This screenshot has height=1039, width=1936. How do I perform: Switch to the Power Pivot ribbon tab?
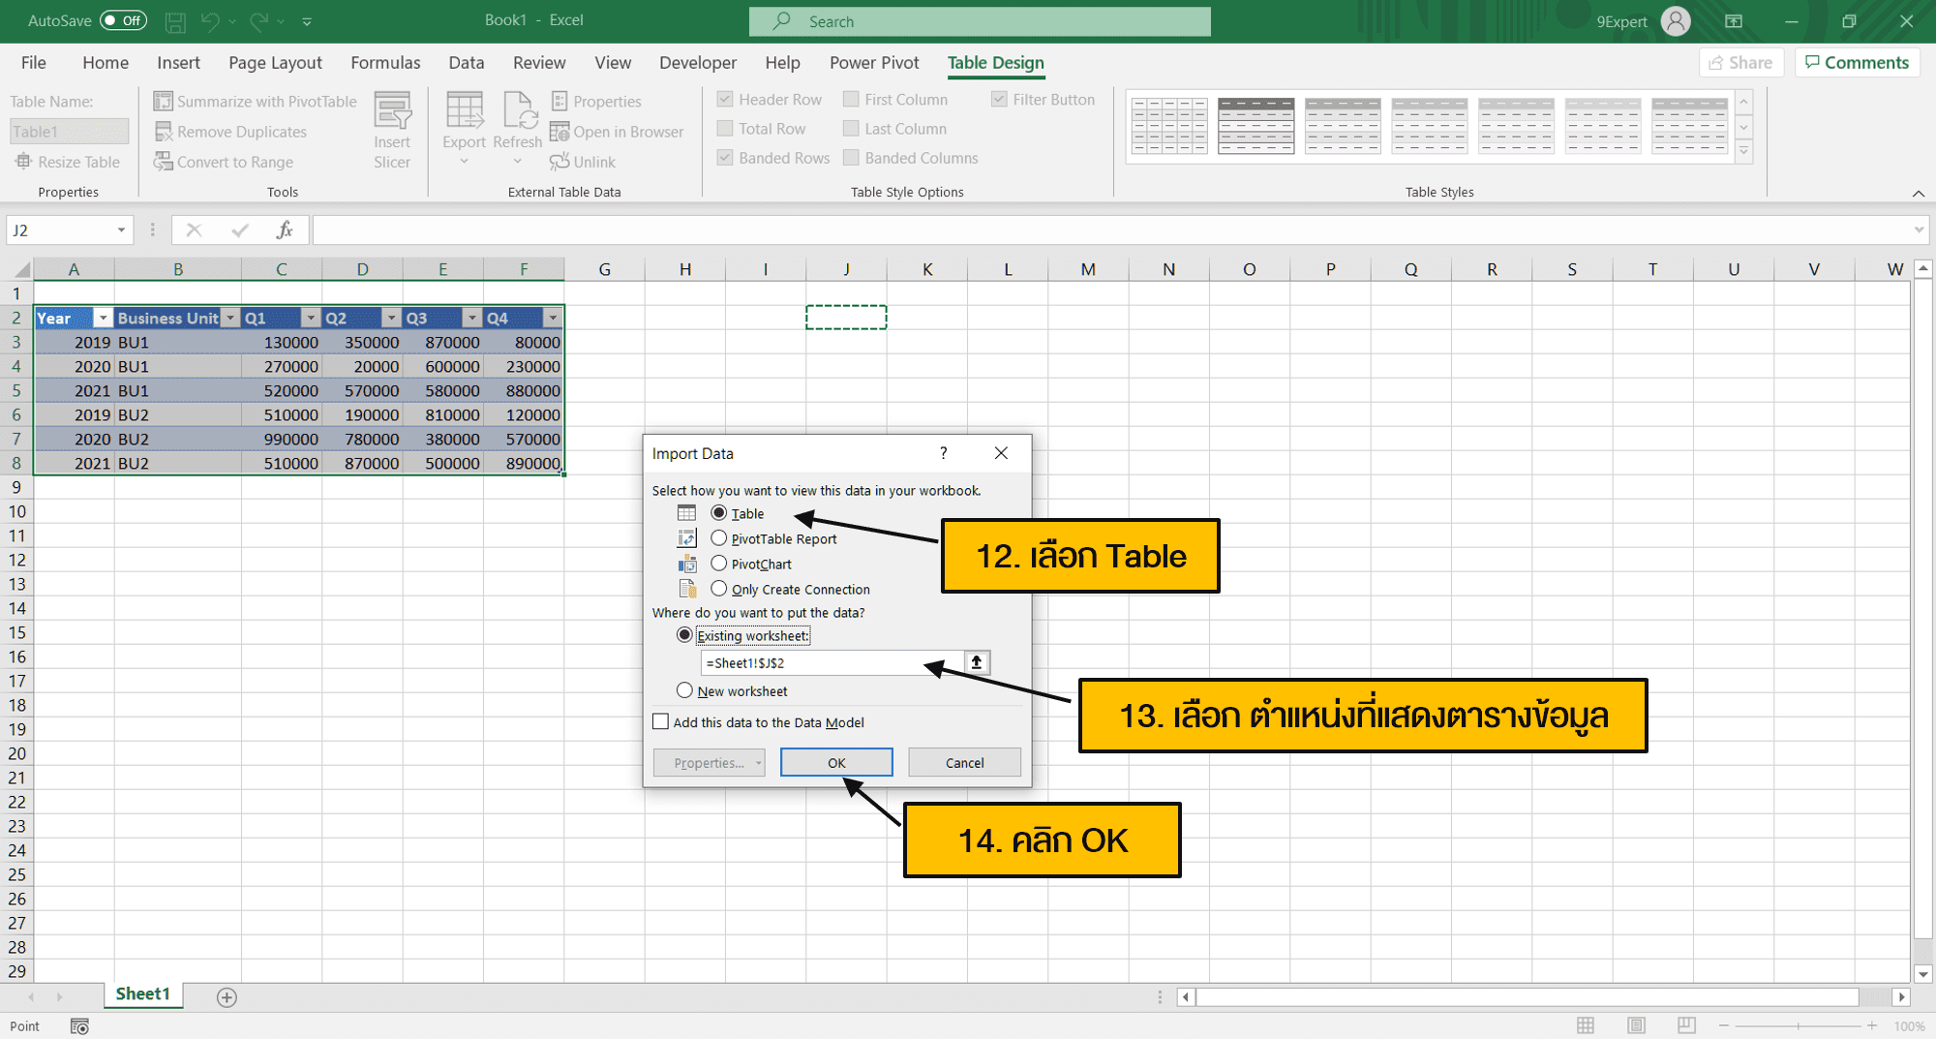point(872,62)
